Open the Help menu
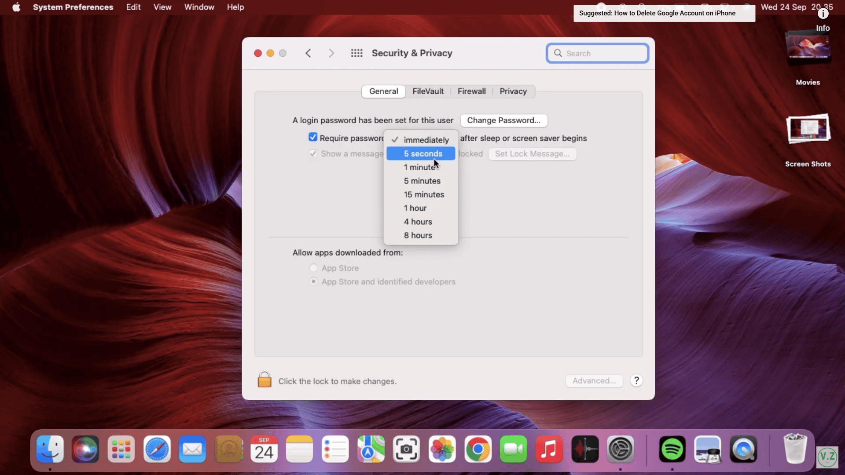This screenshot has height=475, width=845. [x=235, y=7]
